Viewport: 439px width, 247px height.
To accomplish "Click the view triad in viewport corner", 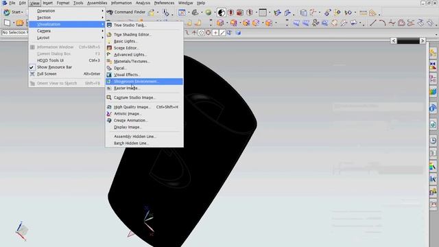I will (x=21, y=231).
